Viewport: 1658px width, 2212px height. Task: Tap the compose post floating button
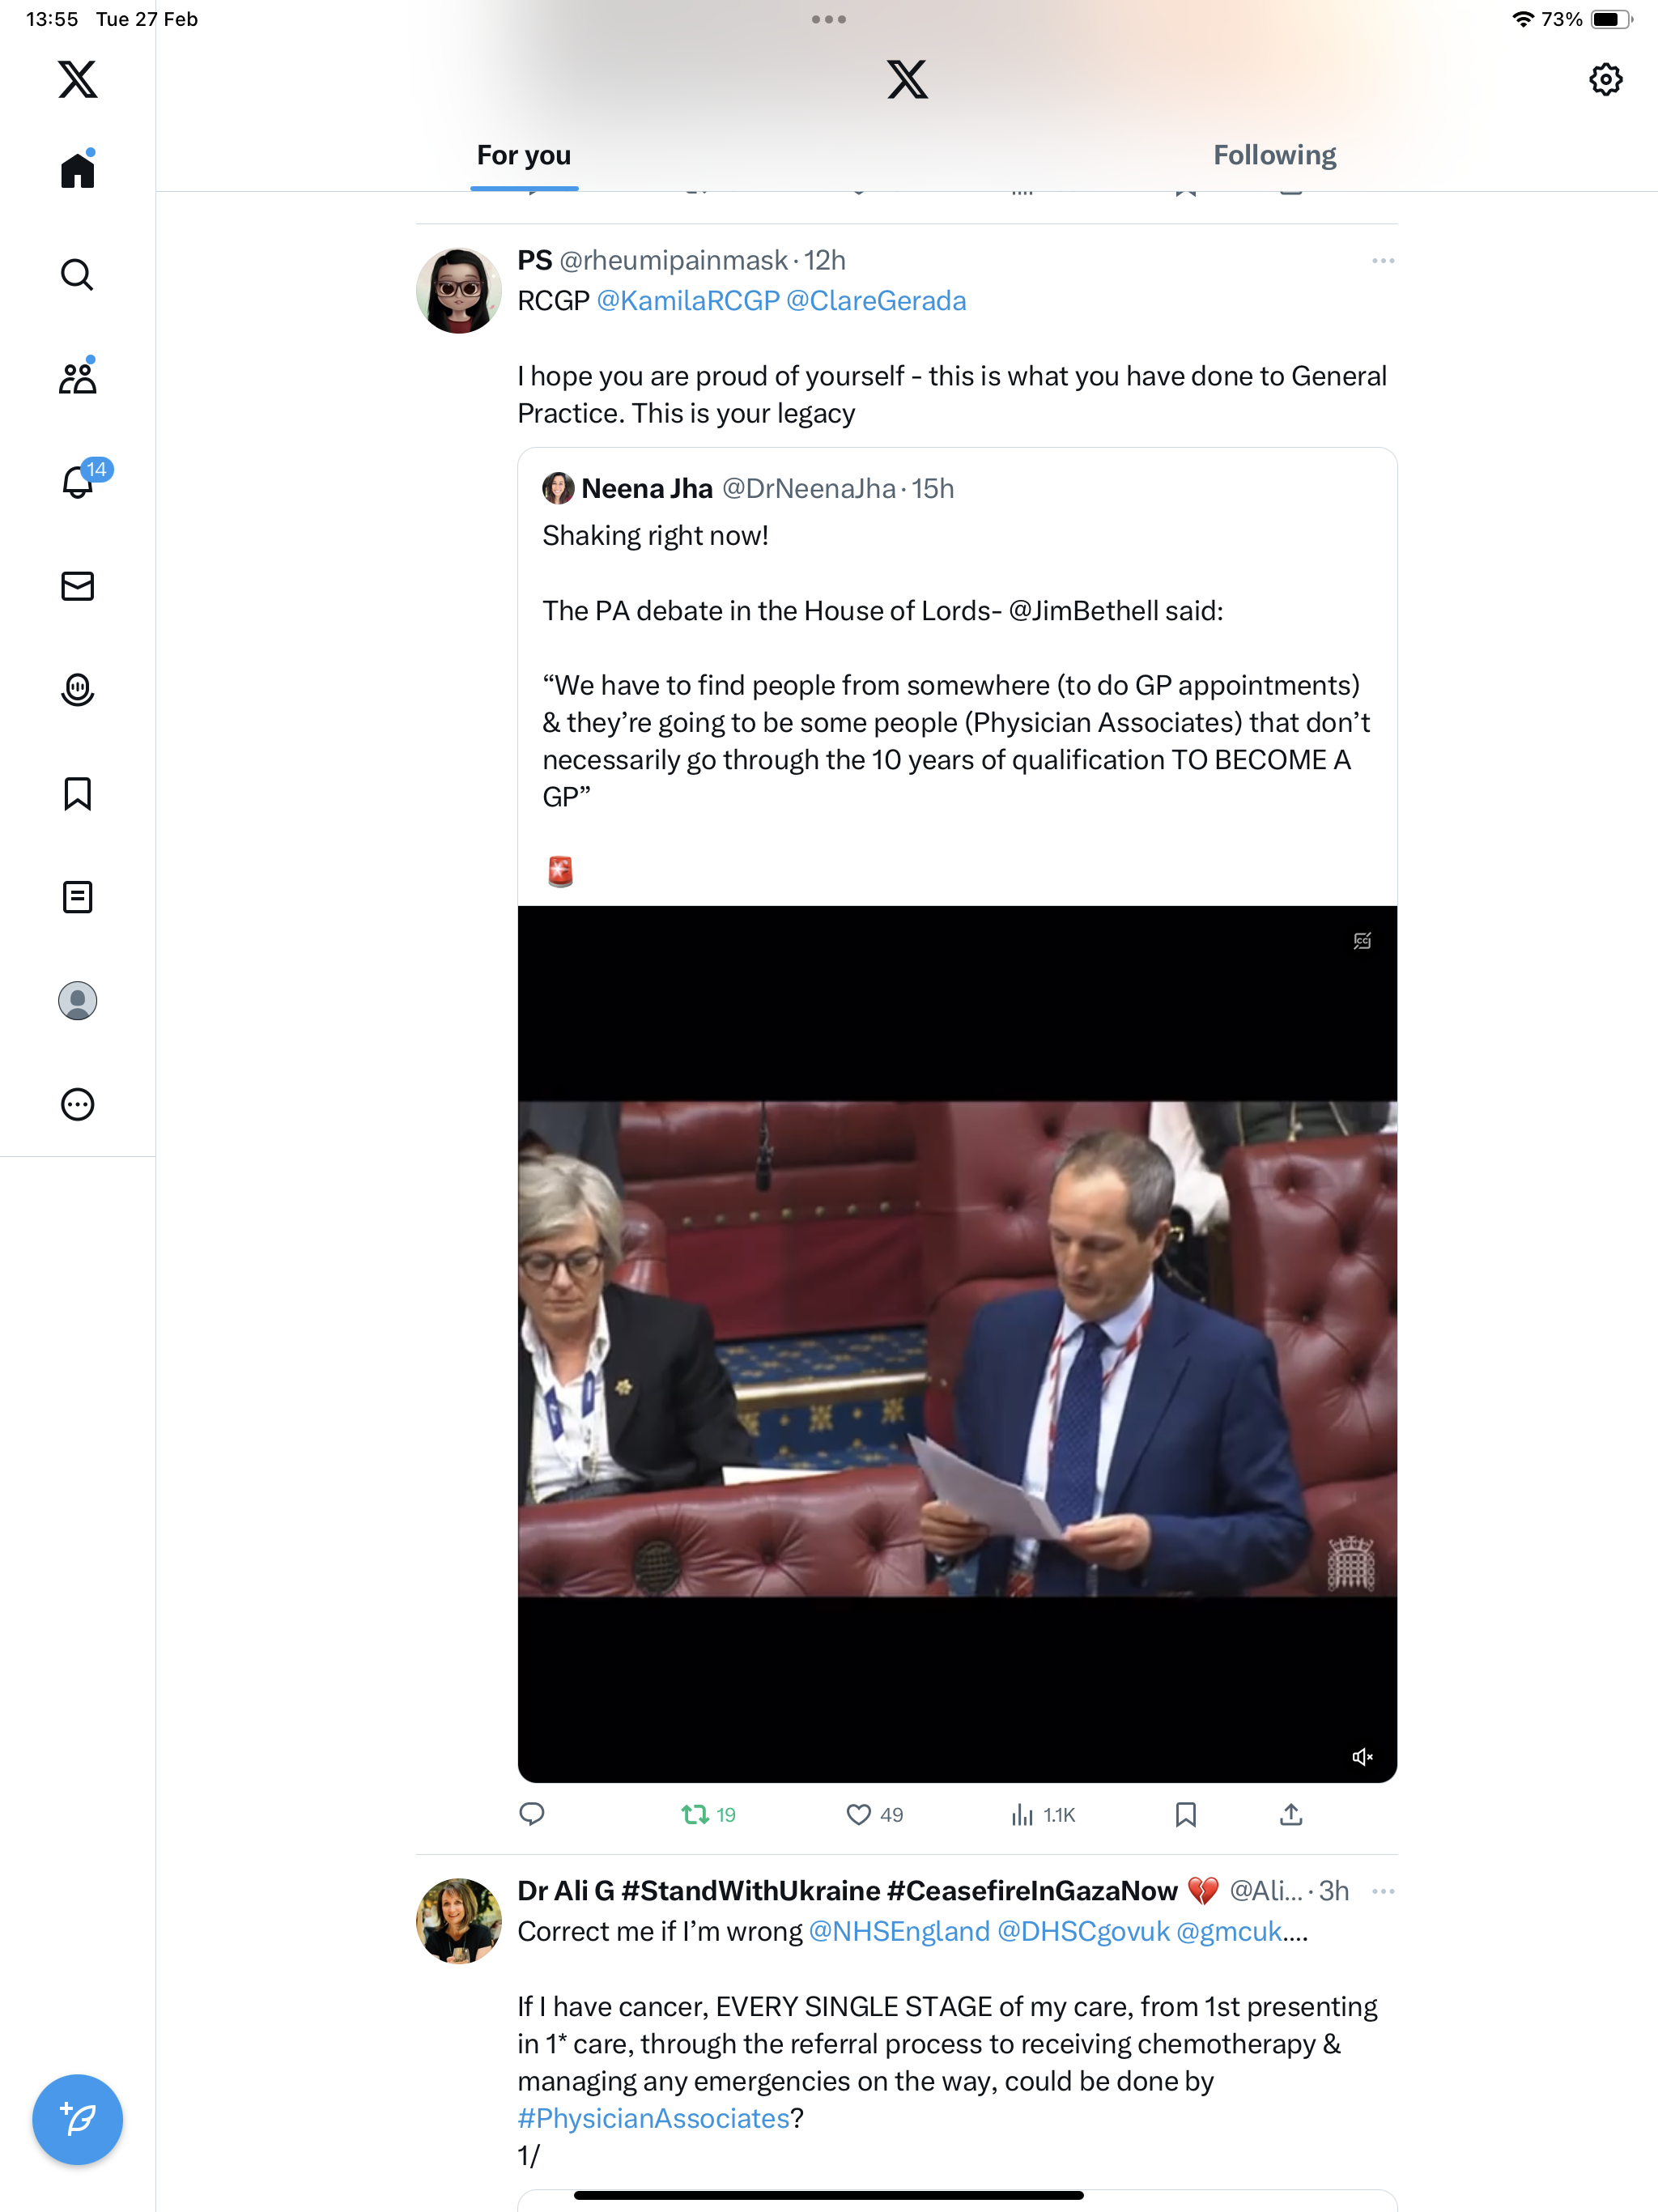tap(77, 2119)
